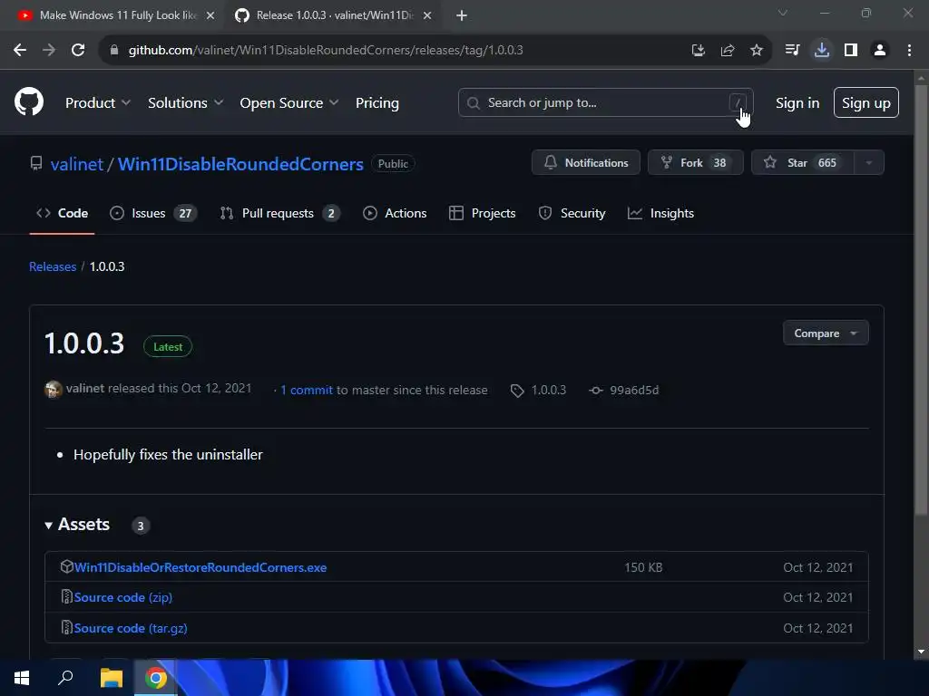Bookmark this page with star icon
Viewport: 929px width, 696px height.
(756, 51)
